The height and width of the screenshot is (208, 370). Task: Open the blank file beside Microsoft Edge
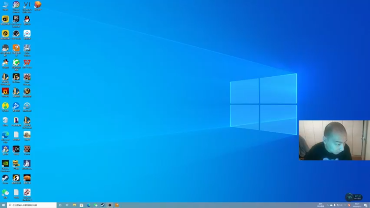pos(16,136)
